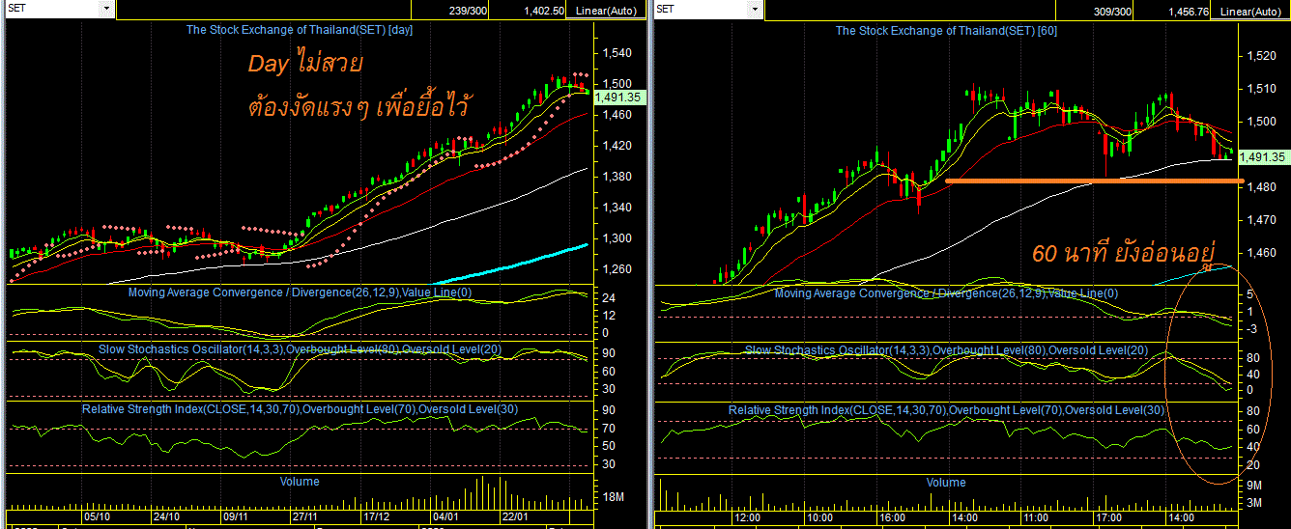This screenshot has width=1291, height=529.
Task: Select the title 'The Stock Exchange of Thailand(SET) [60]'
Action: coord(946,30)
